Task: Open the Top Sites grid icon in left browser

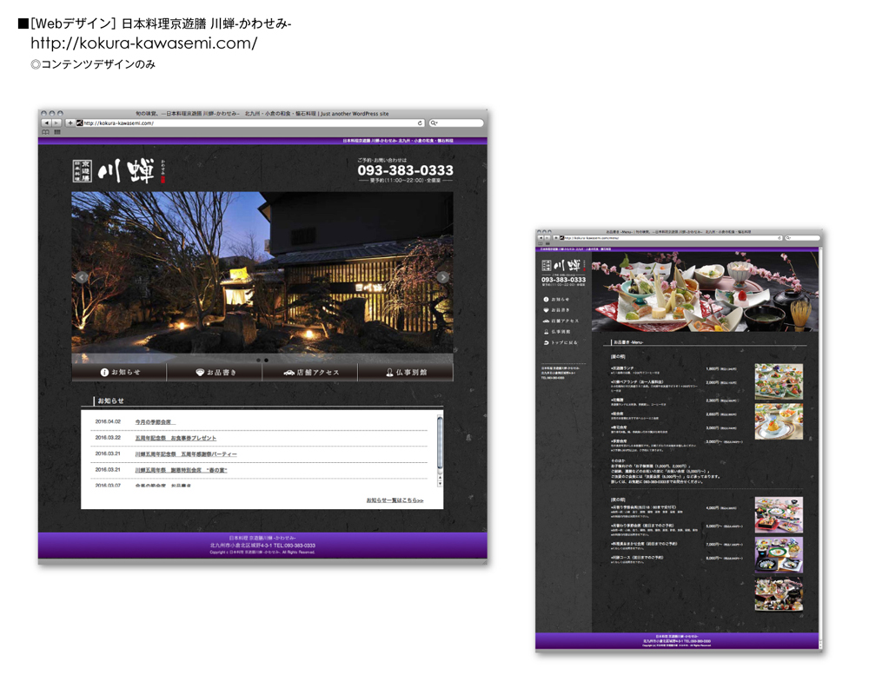Action: [x=57, y=132]
